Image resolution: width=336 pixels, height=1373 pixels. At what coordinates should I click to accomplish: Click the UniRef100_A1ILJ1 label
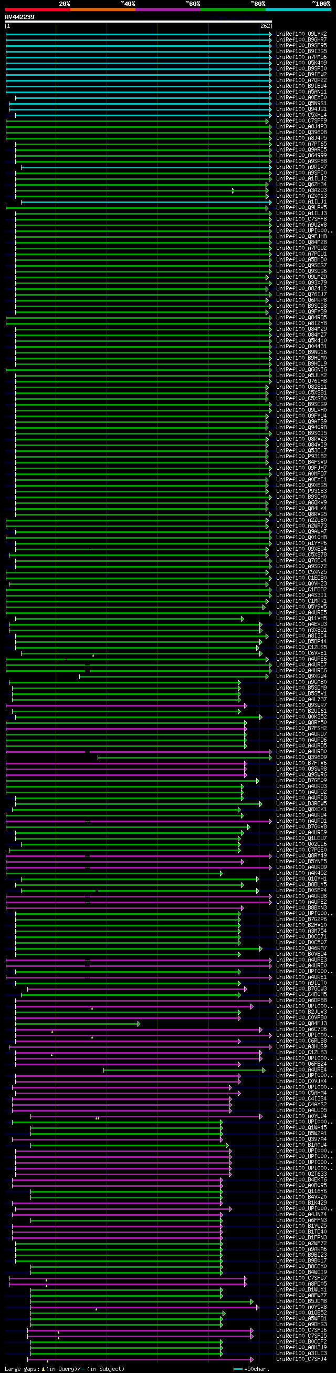coord(301,202)
